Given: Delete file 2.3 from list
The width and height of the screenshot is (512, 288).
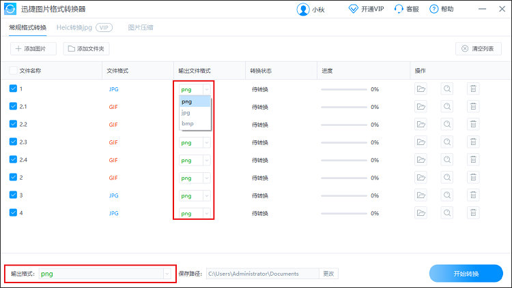Looking at the screenshot, I should 473,142.
